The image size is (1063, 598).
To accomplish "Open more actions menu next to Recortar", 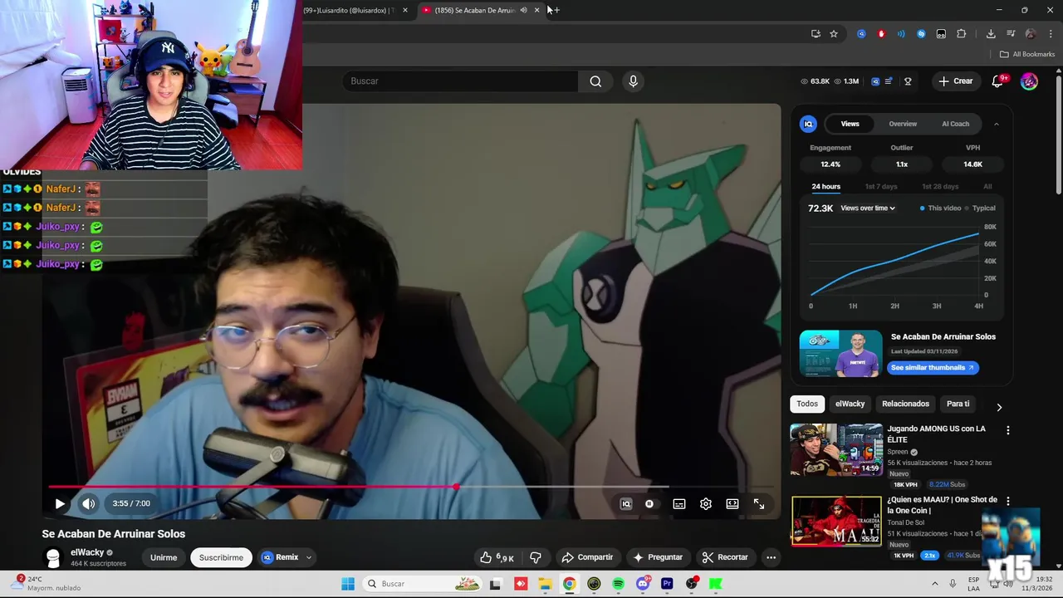I will [x=771, y=557].
